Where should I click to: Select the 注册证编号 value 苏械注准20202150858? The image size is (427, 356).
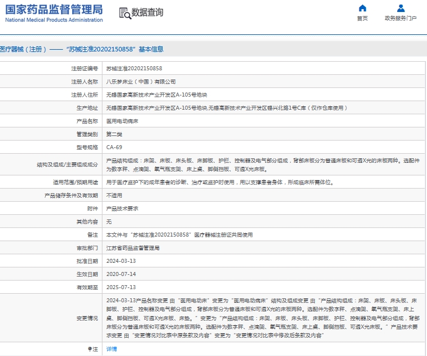click(134, 69)
